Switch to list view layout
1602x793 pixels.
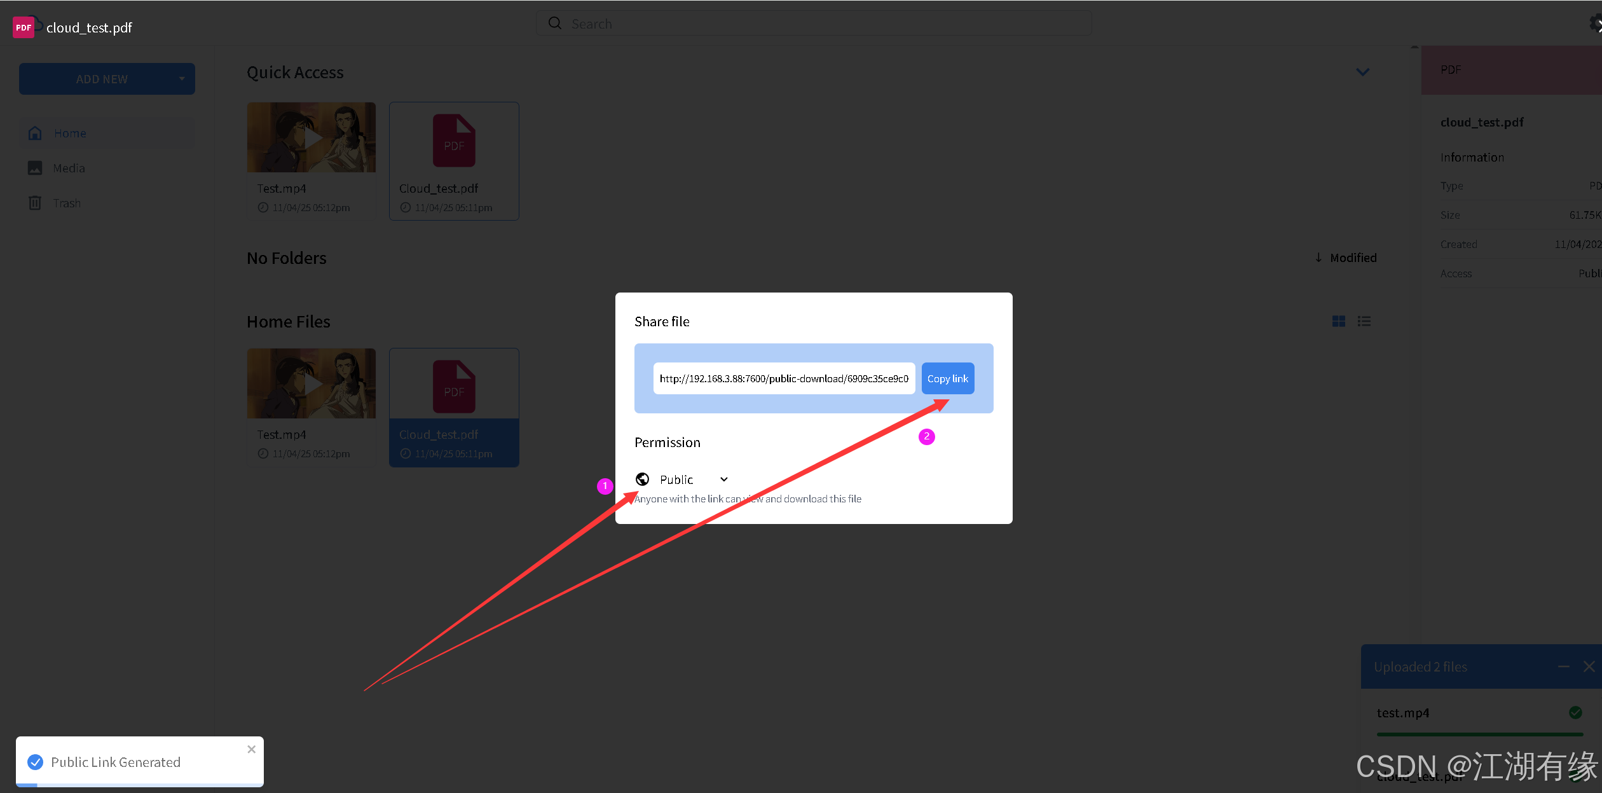[x=1364, y=321]
